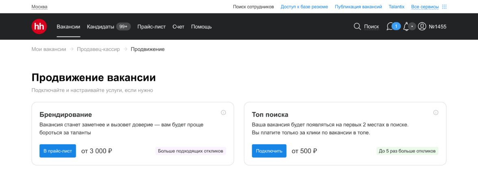478x180 pixels.
Task: Click the search magnifier icon
Action: pyautogui.click(x=357, y=27)
